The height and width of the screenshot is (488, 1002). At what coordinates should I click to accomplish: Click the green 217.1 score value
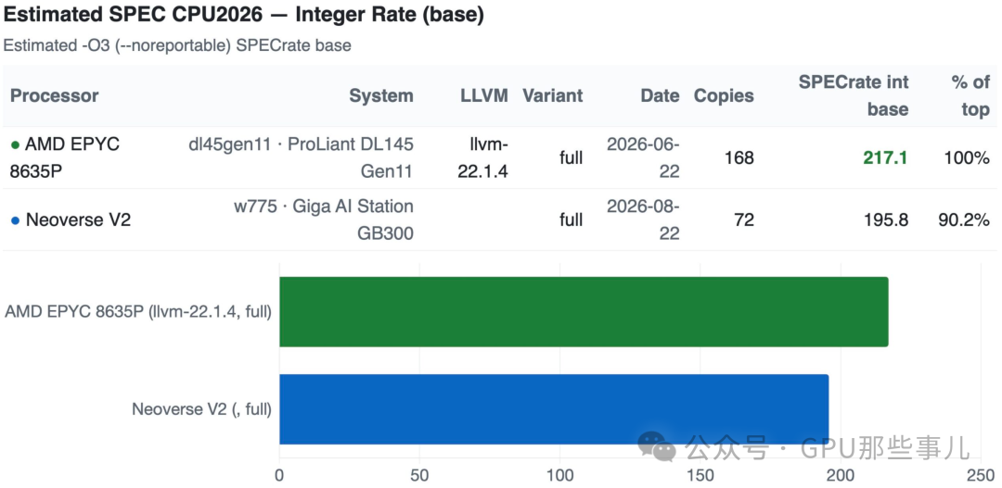[x=886, y=157]
